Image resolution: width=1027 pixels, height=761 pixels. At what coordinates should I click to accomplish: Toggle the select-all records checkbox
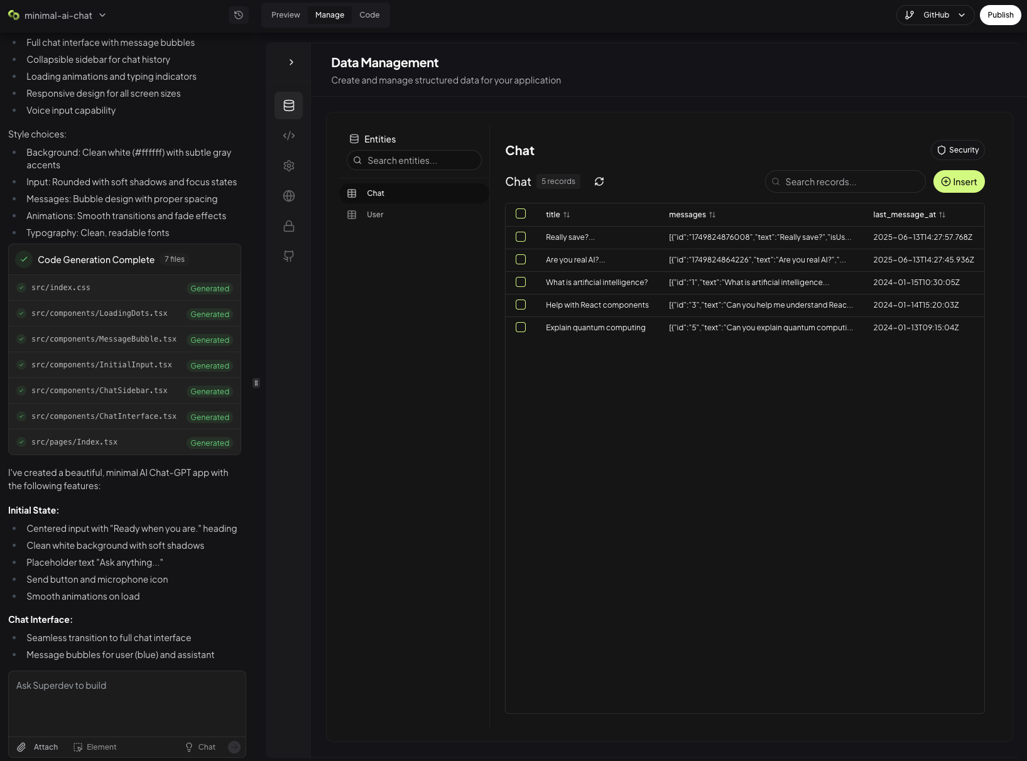pyautogui.click(x=521, y=213)
